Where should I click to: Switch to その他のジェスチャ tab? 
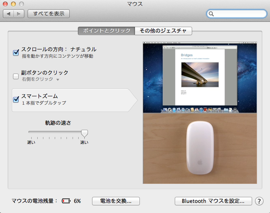point(163,31)
